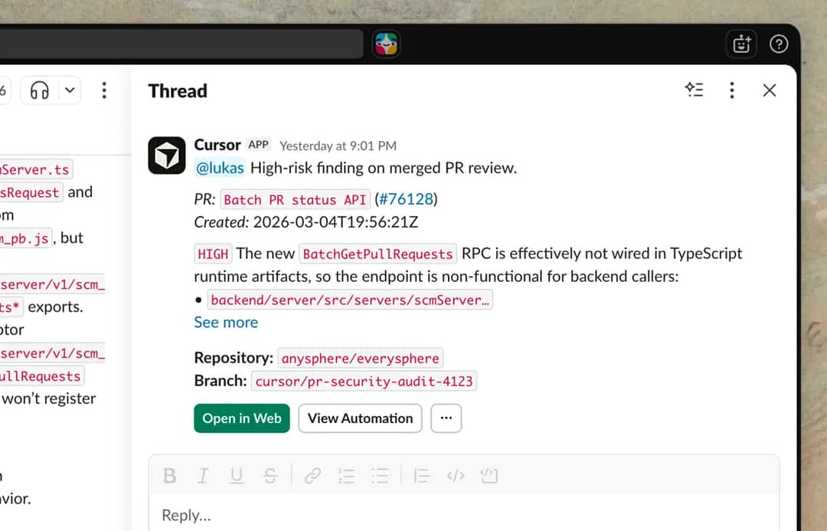
Task: Toggle bold formatting in the reply toolbar
Action: [169, 475]
